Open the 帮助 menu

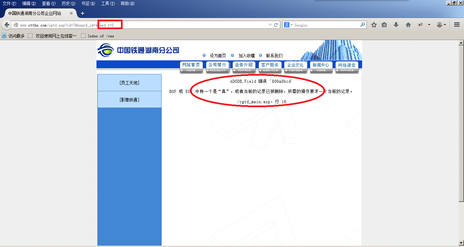pyautogui.click(x=127, y=3)
